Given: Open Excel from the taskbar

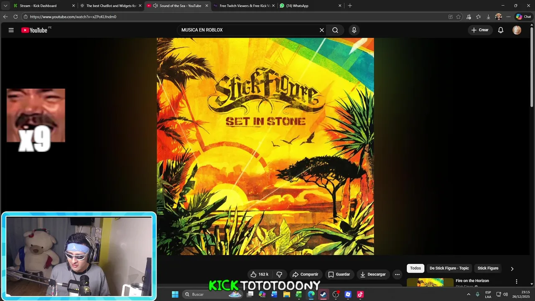Looking at the screenshot, I should click(x=299, y=294).
